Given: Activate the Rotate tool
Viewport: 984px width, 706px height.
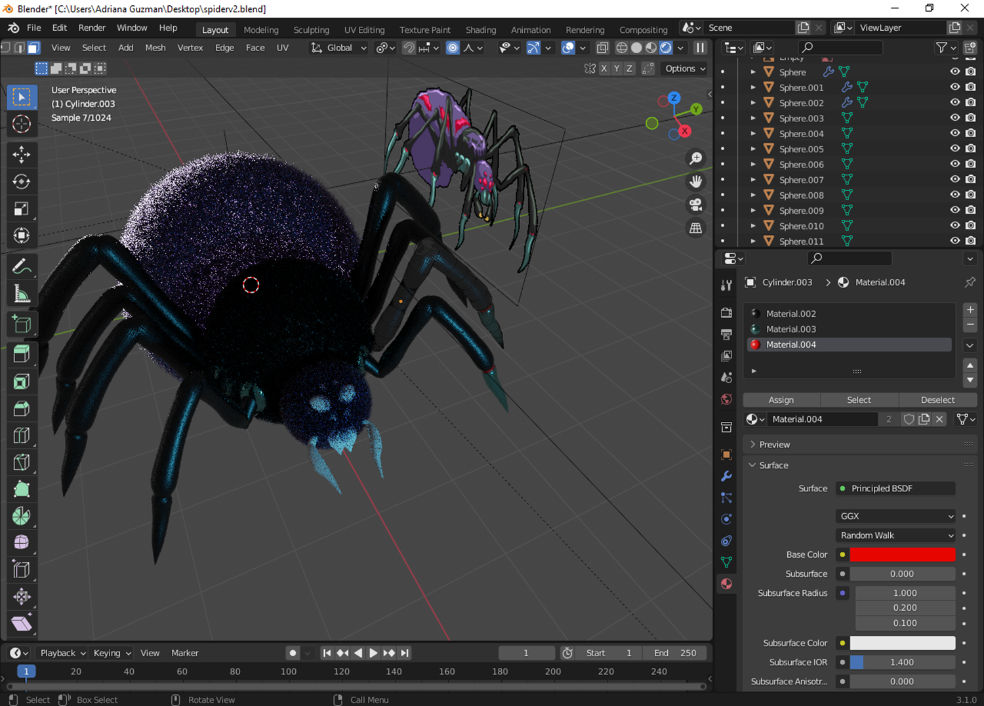Looking at the screenshot, I should (21, 182).
